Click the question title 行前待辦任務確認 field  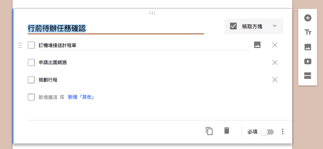click(116, 29)
